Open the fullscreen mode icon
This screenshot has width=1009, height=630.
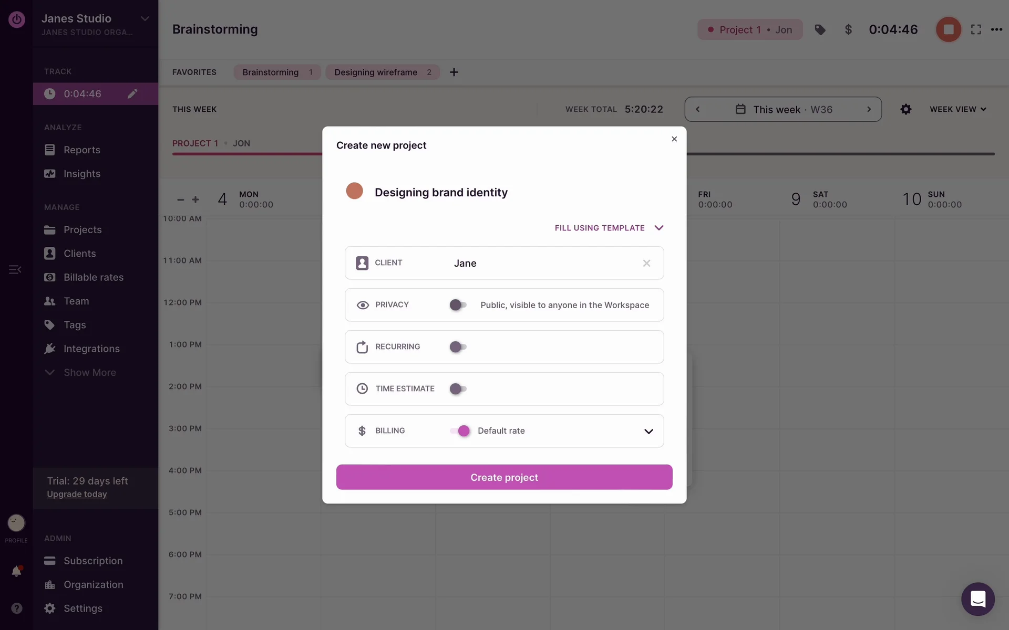tap(976, 30)
